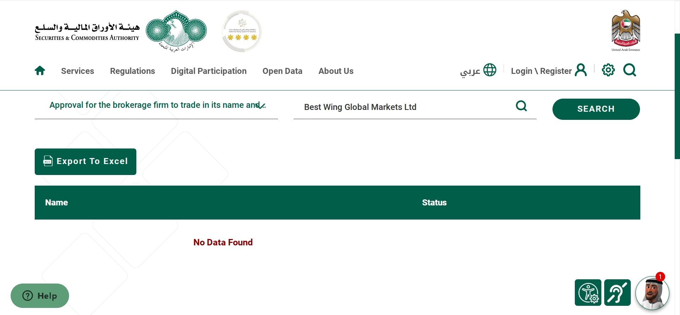Open the virtual assistant chat avatar
The image size is (680, 315).
click(652, 293)
